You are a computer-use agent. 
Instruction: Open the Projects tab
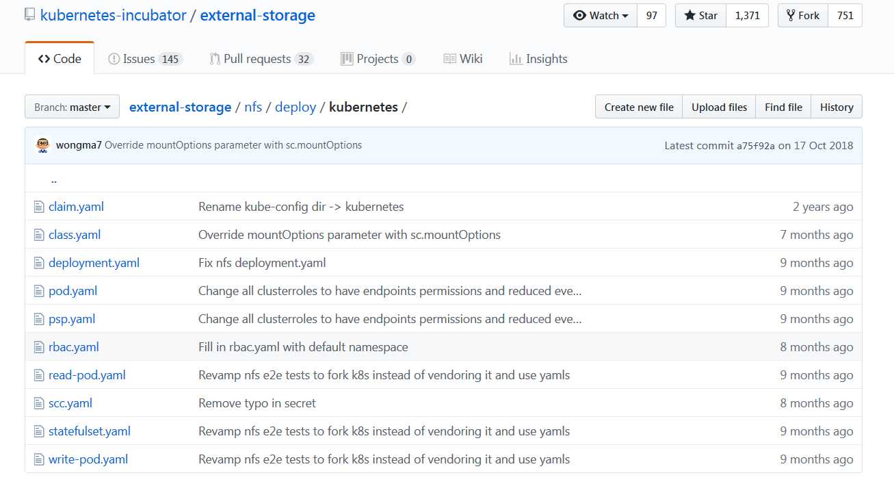coord(378,59)
